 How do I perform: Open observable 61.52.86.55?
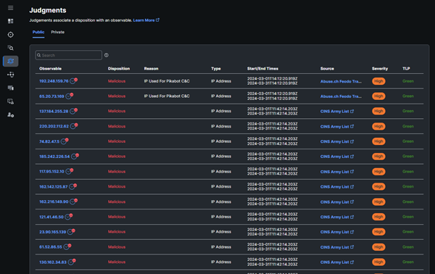[x=51, y=247]
